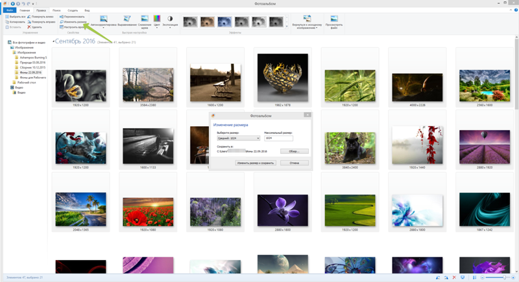Viewport: 519px width, 282px height.
Task: Switch to the Поиск tab
Action: tap(56, 10)
